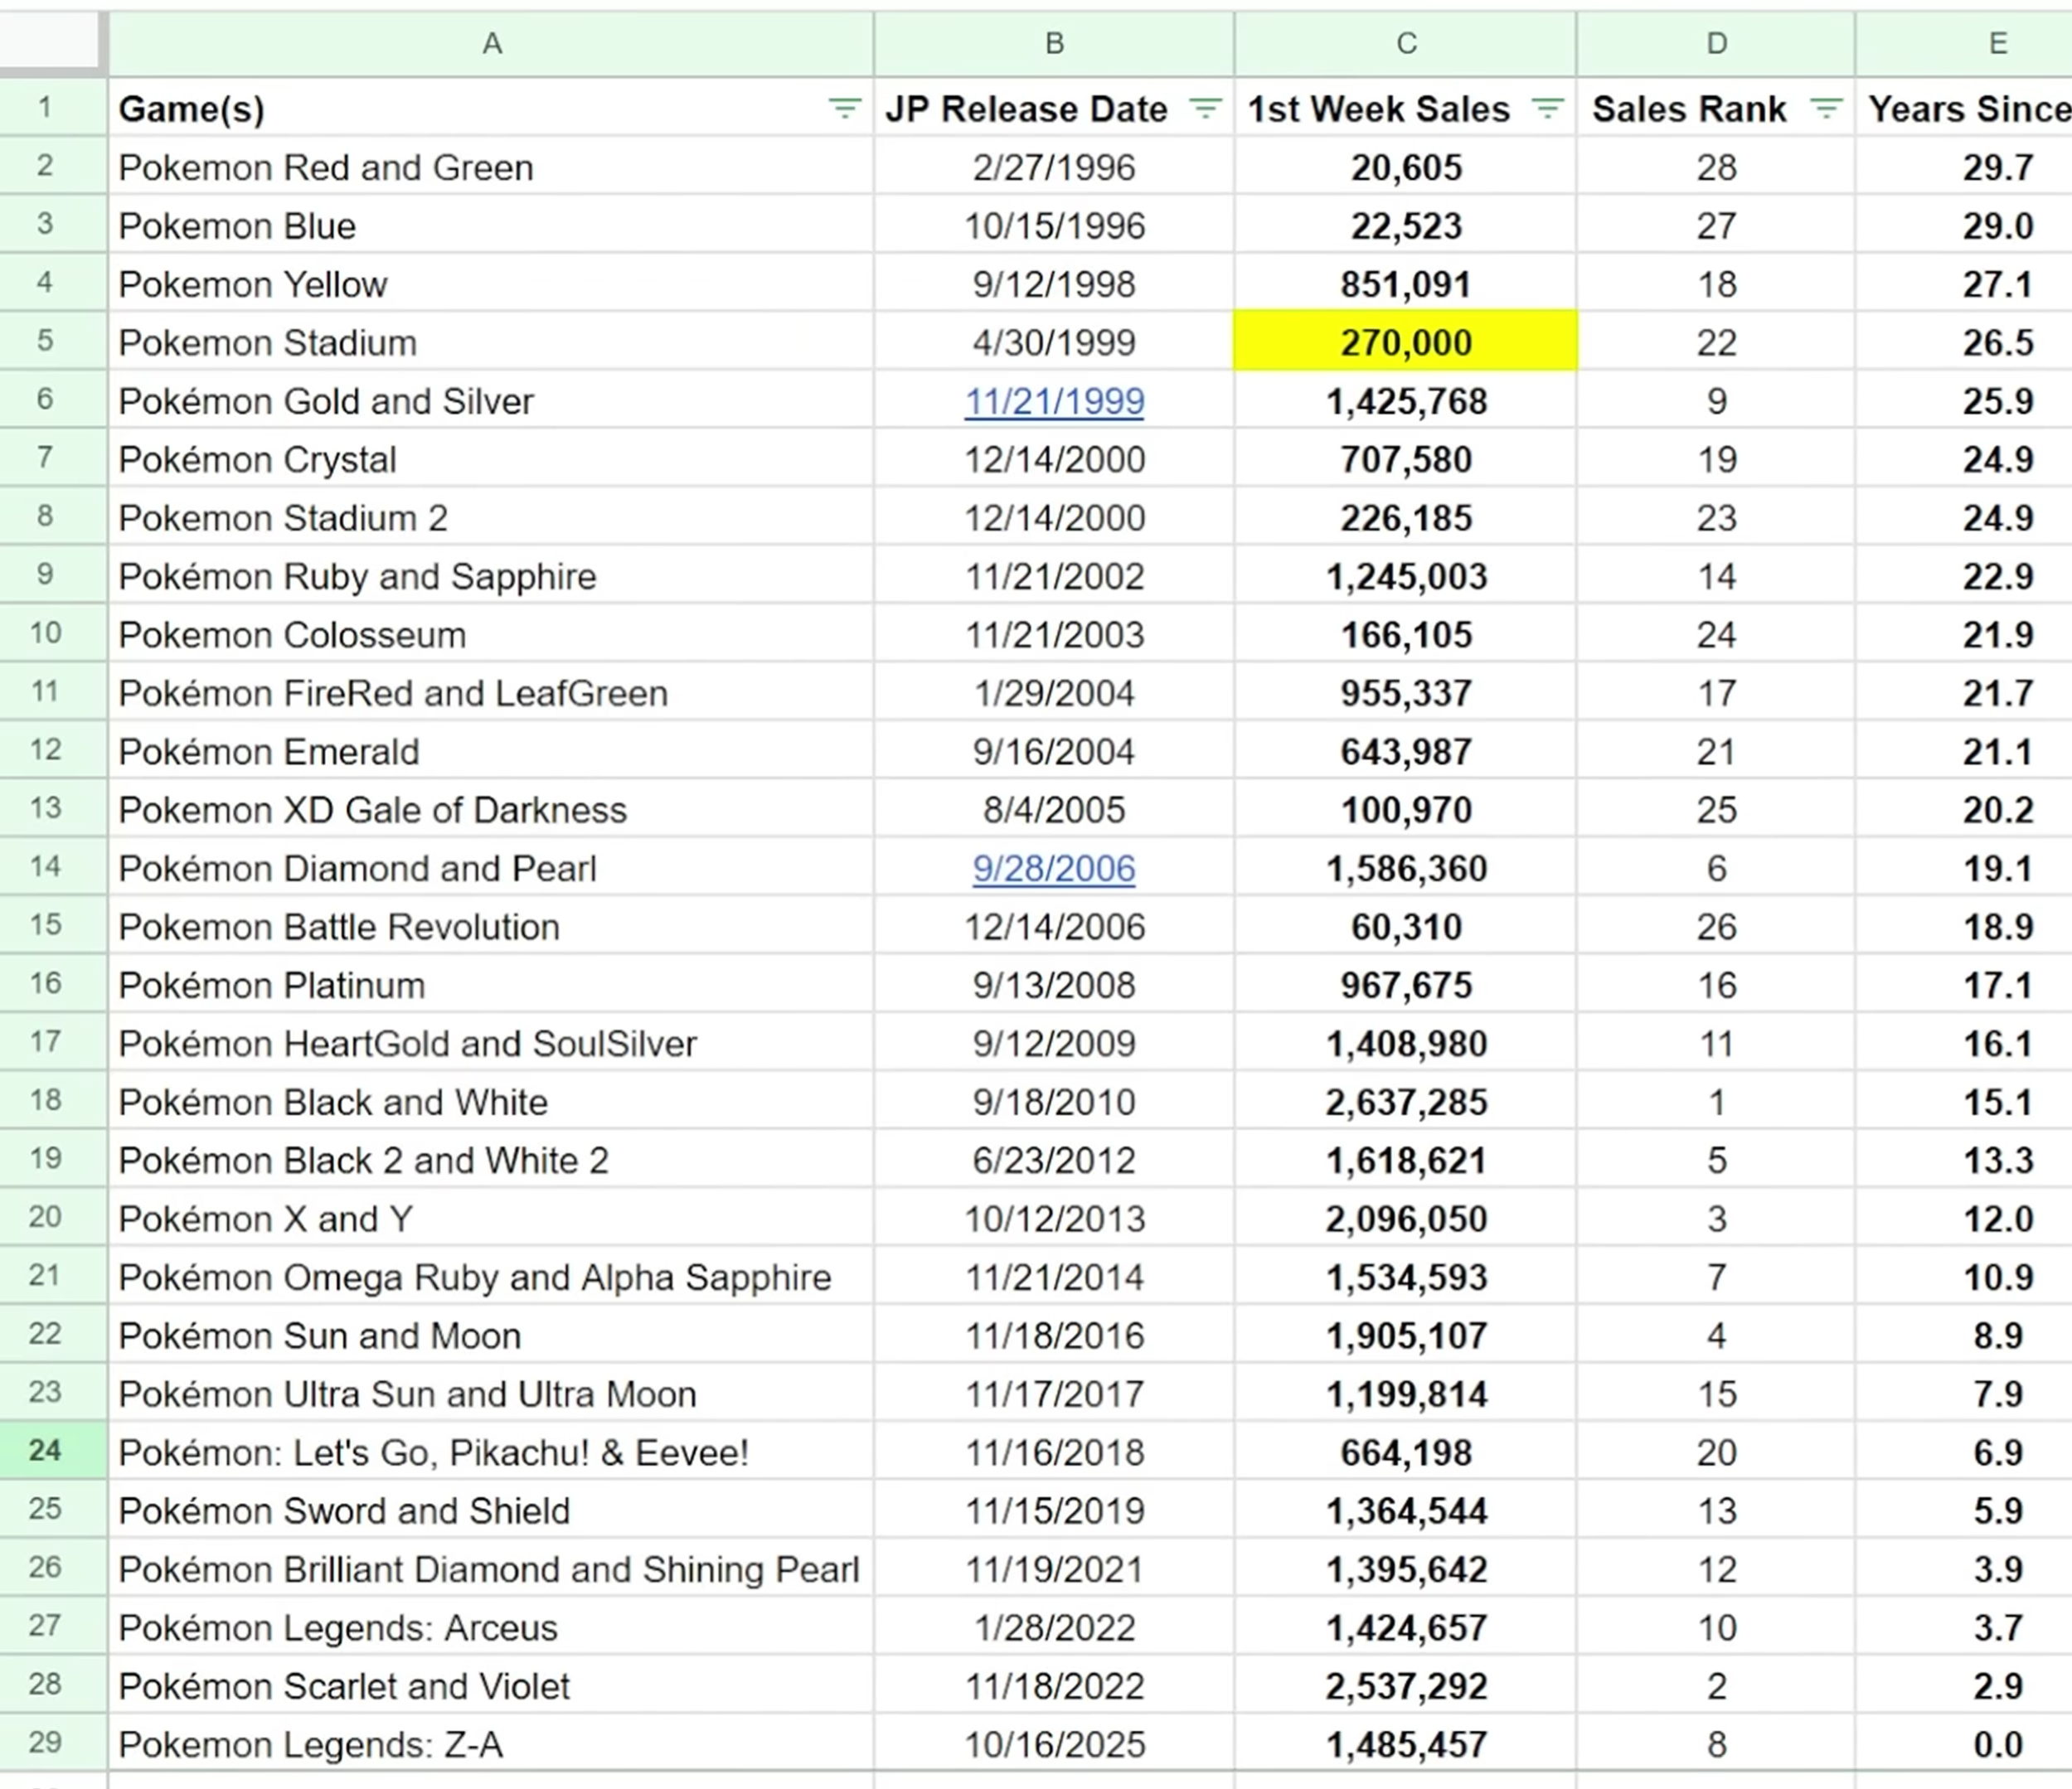Open the 1st Week Sales filter icon
This screenshot has width=2072, height=1789.
[x=1547, y=108]
